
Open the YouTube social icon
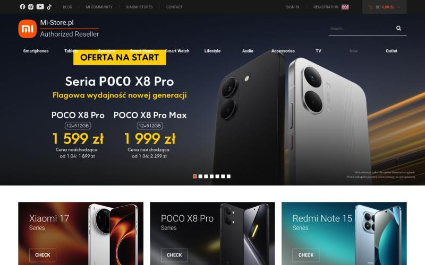click(x=40, y=7)
